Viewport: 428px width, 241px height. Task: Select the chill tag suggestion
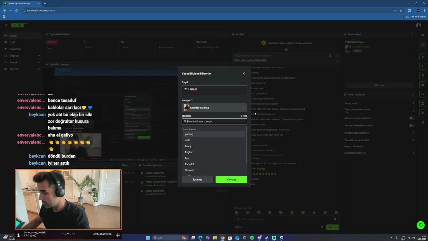tap(214, 140)
